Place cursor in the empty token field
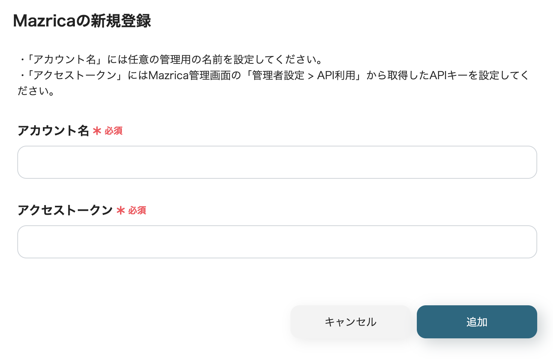553x359 pixels. click(x=276, y=242)
